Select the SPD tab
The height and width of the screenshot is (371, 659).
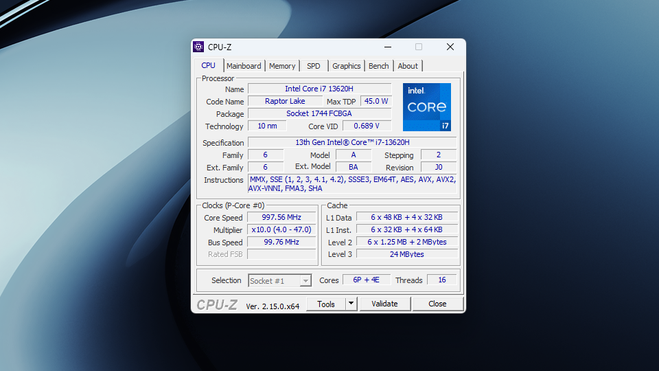pos(314,66)
